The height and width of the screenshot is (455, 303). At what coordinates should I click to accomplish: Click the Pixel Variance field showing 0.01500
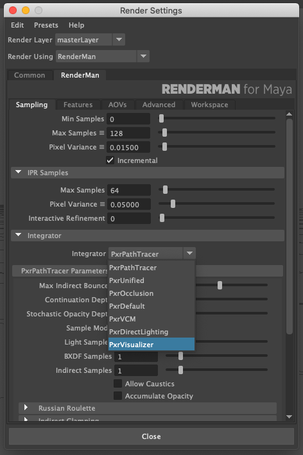[128, 147]
